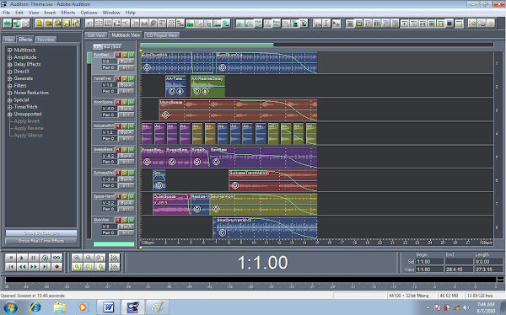Viewport: 506px width, 315px height.
Task: Create a new session with yellow page icon
Action: tap(39, 24)
